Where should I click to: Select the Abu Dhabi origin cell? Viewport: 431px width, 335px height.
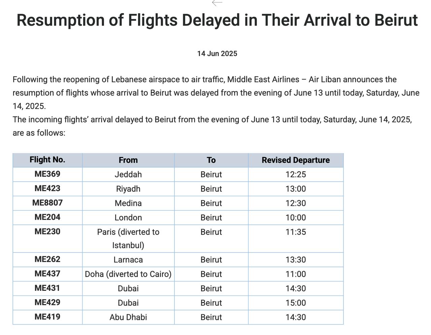tap(128, 317)
